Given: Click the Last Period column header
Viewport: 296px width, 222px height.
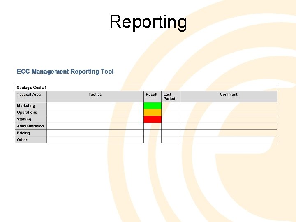Looking at the screenshot, I should pos(171,97).
